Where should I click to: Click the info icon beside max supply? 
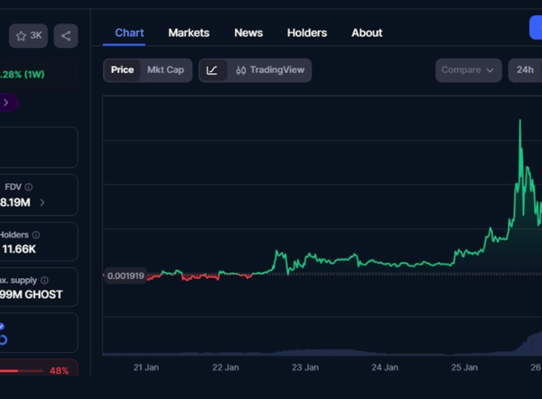click(44, 281)
